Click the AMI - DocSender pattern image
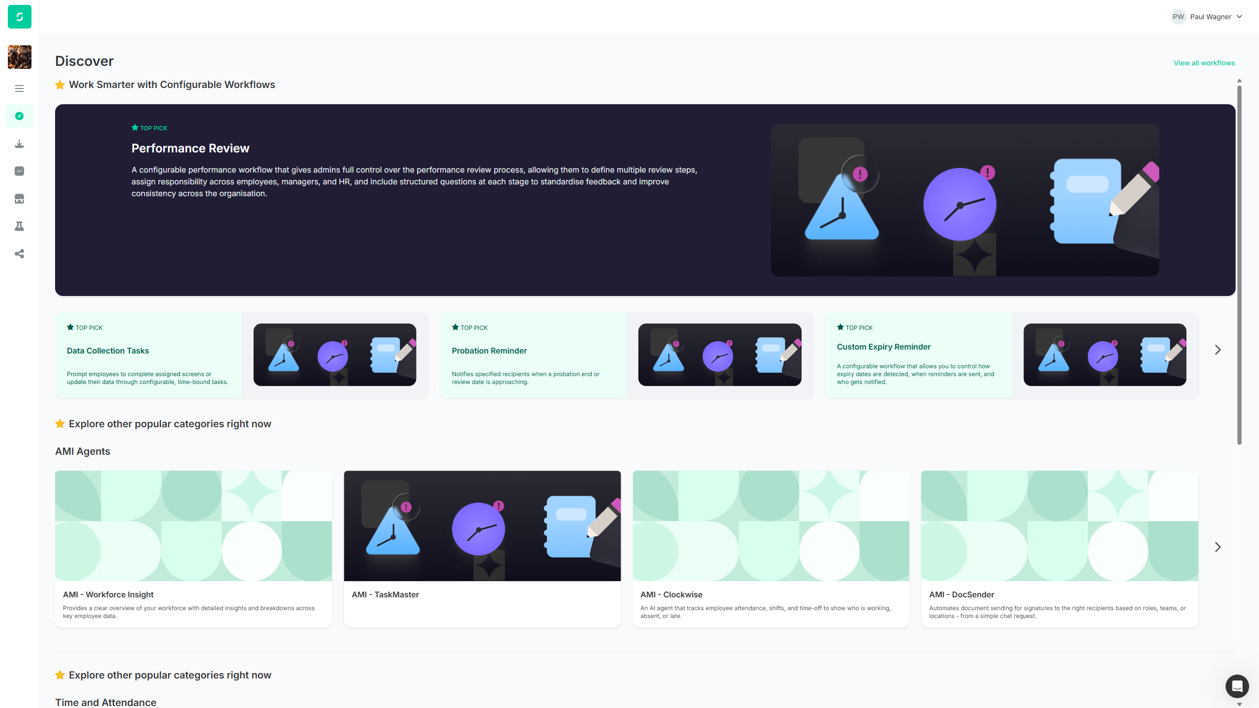 coord(1059,526)
